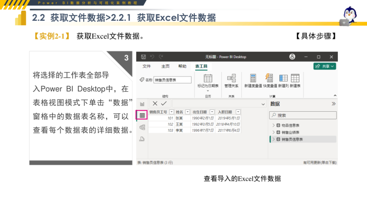Switch to model view icon

click(x=142, y=127)
